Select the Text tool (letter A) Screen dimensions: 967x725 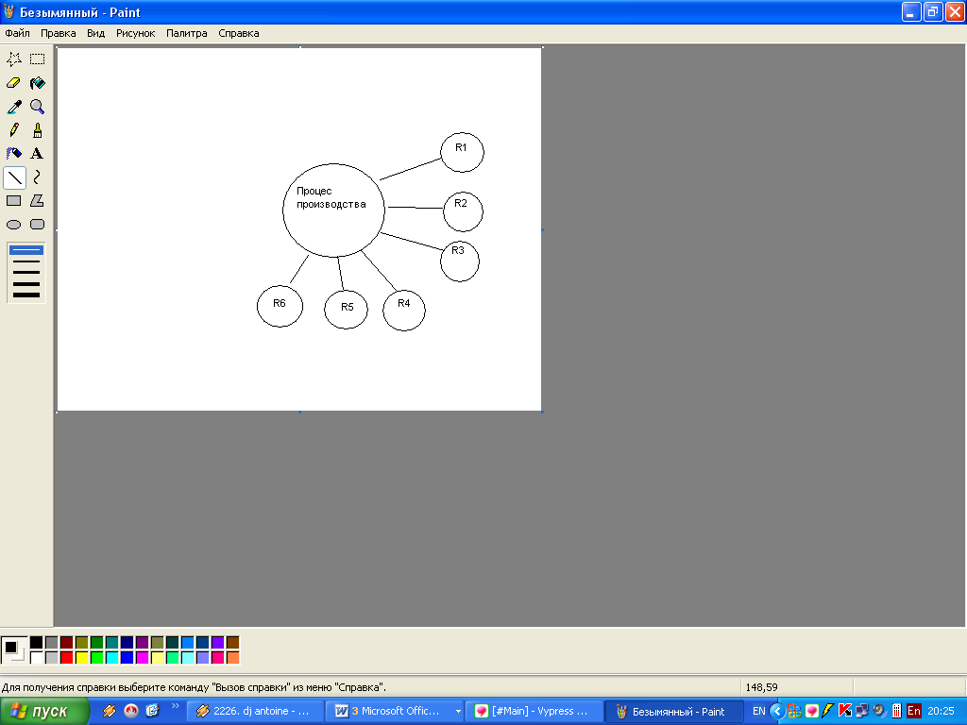click(38, 154)
